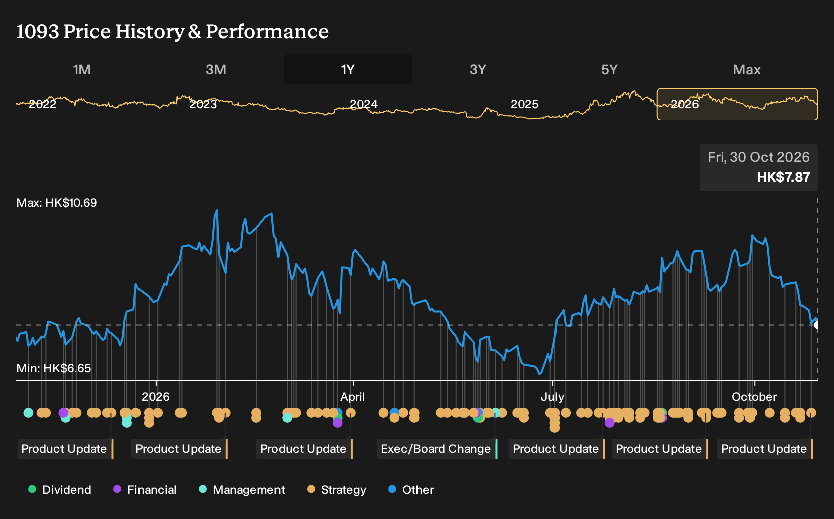This screenshot has height=519, width=834.
Task: Click the 'October' axis label
Action: (x=754, y=397)
